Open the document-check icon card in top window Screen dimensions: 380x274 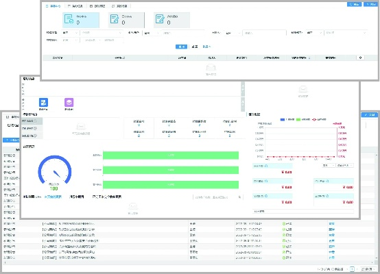pos(81,20)
